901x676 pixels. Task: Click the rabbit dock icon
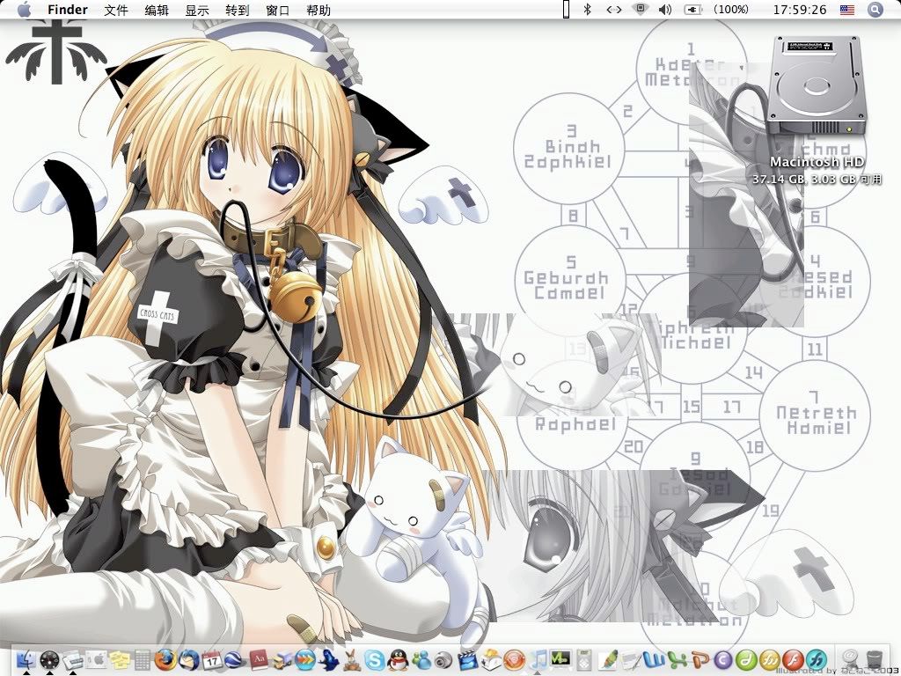(351, 659)
